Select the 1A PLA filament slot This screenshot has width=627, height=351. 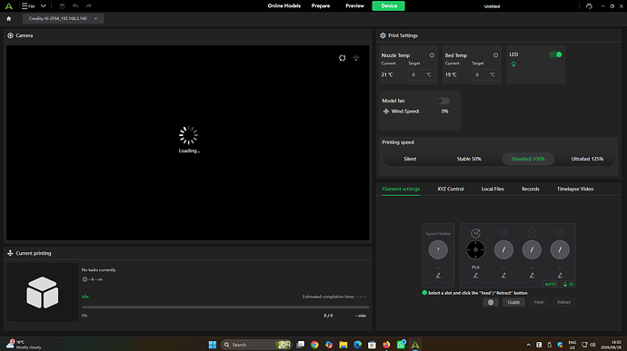[x=475, y=249]
